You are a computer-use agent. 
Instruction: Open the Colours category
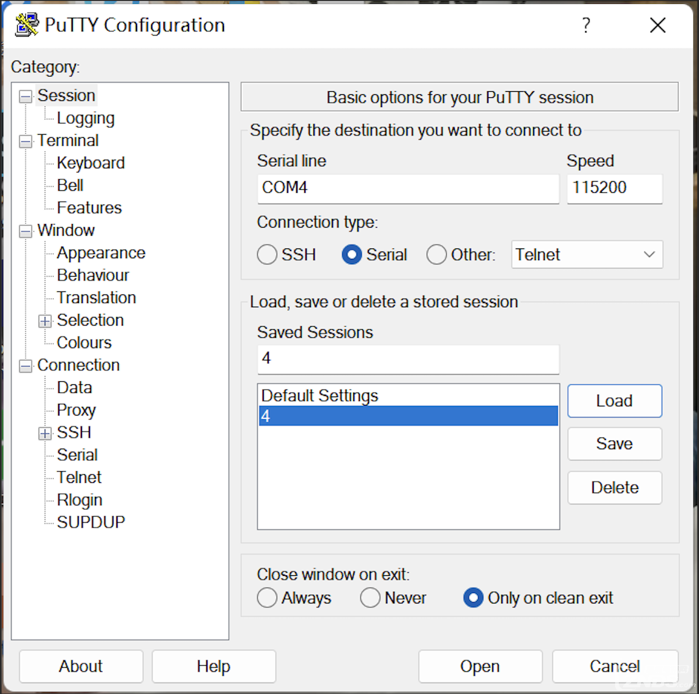84,342
